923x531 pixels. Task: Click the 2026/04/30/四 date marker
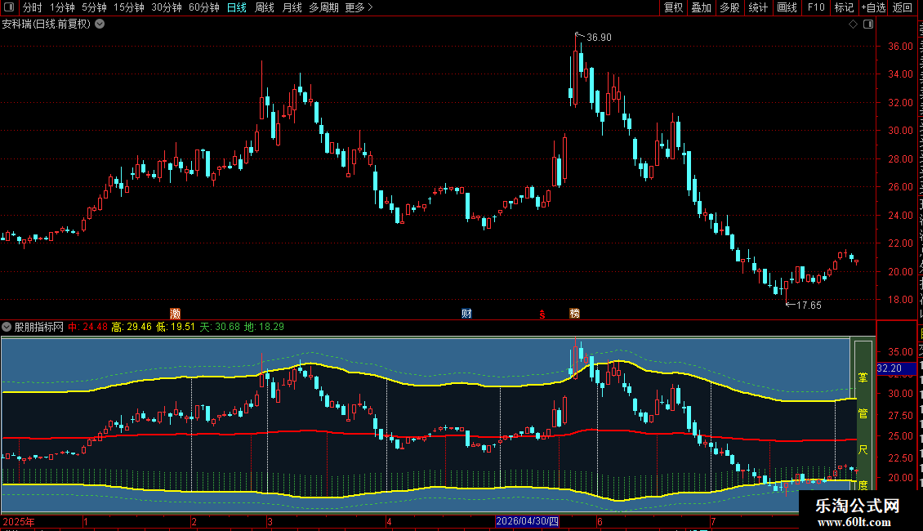tap(527, 521)
